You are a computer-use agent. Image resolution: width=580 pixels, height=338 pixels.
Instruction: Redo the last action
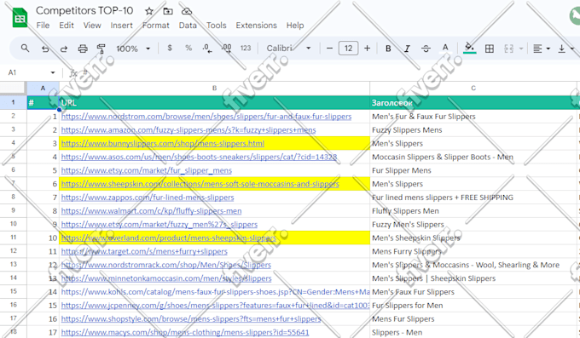64,49
